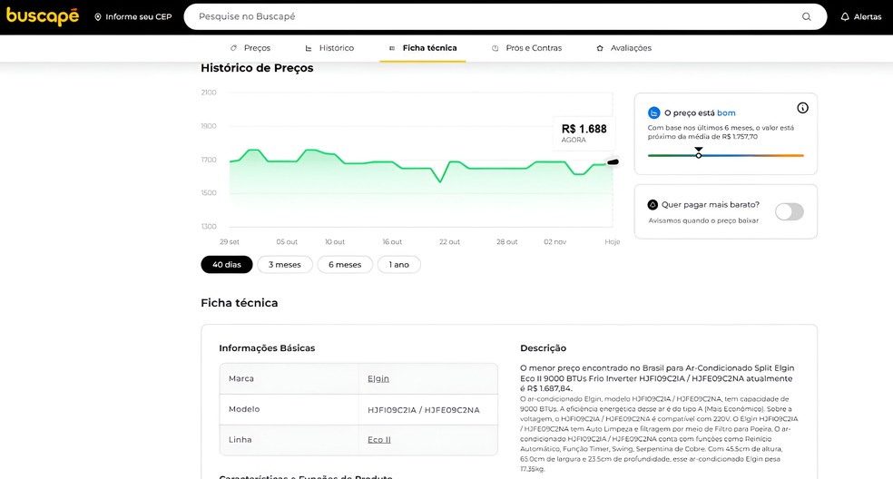Click the price range indicator marker
The image size is (893, 479).
point(698,153)
